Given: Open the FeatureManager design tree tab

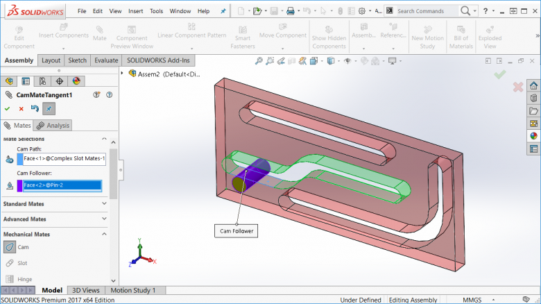Looking at the screenshot, I should coord(9,81).
